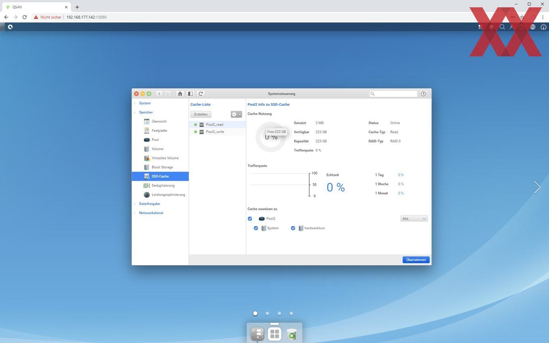
Task: Switch to the third desktop page dot
Action: click(279, 313)
